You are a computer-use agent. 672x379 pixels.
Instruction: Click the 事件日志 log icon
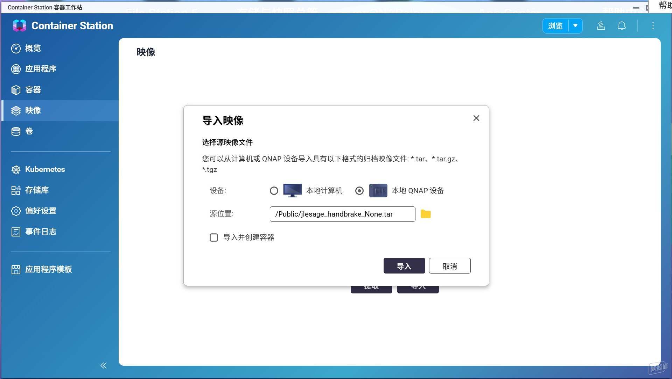(16, 232)
